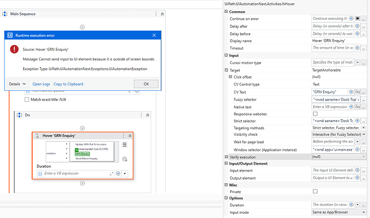
Task: Expand the Duration expression editor
Action: click(112, 174)
